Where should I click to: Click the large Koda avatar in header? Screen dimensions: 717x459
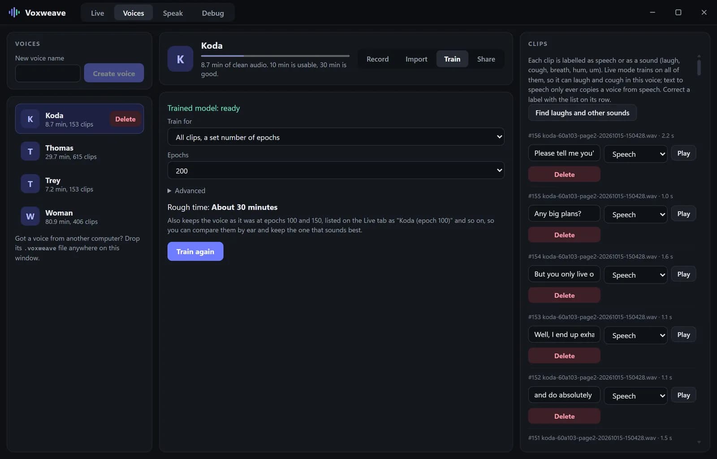pyautogui.click(x=180, y=59)
